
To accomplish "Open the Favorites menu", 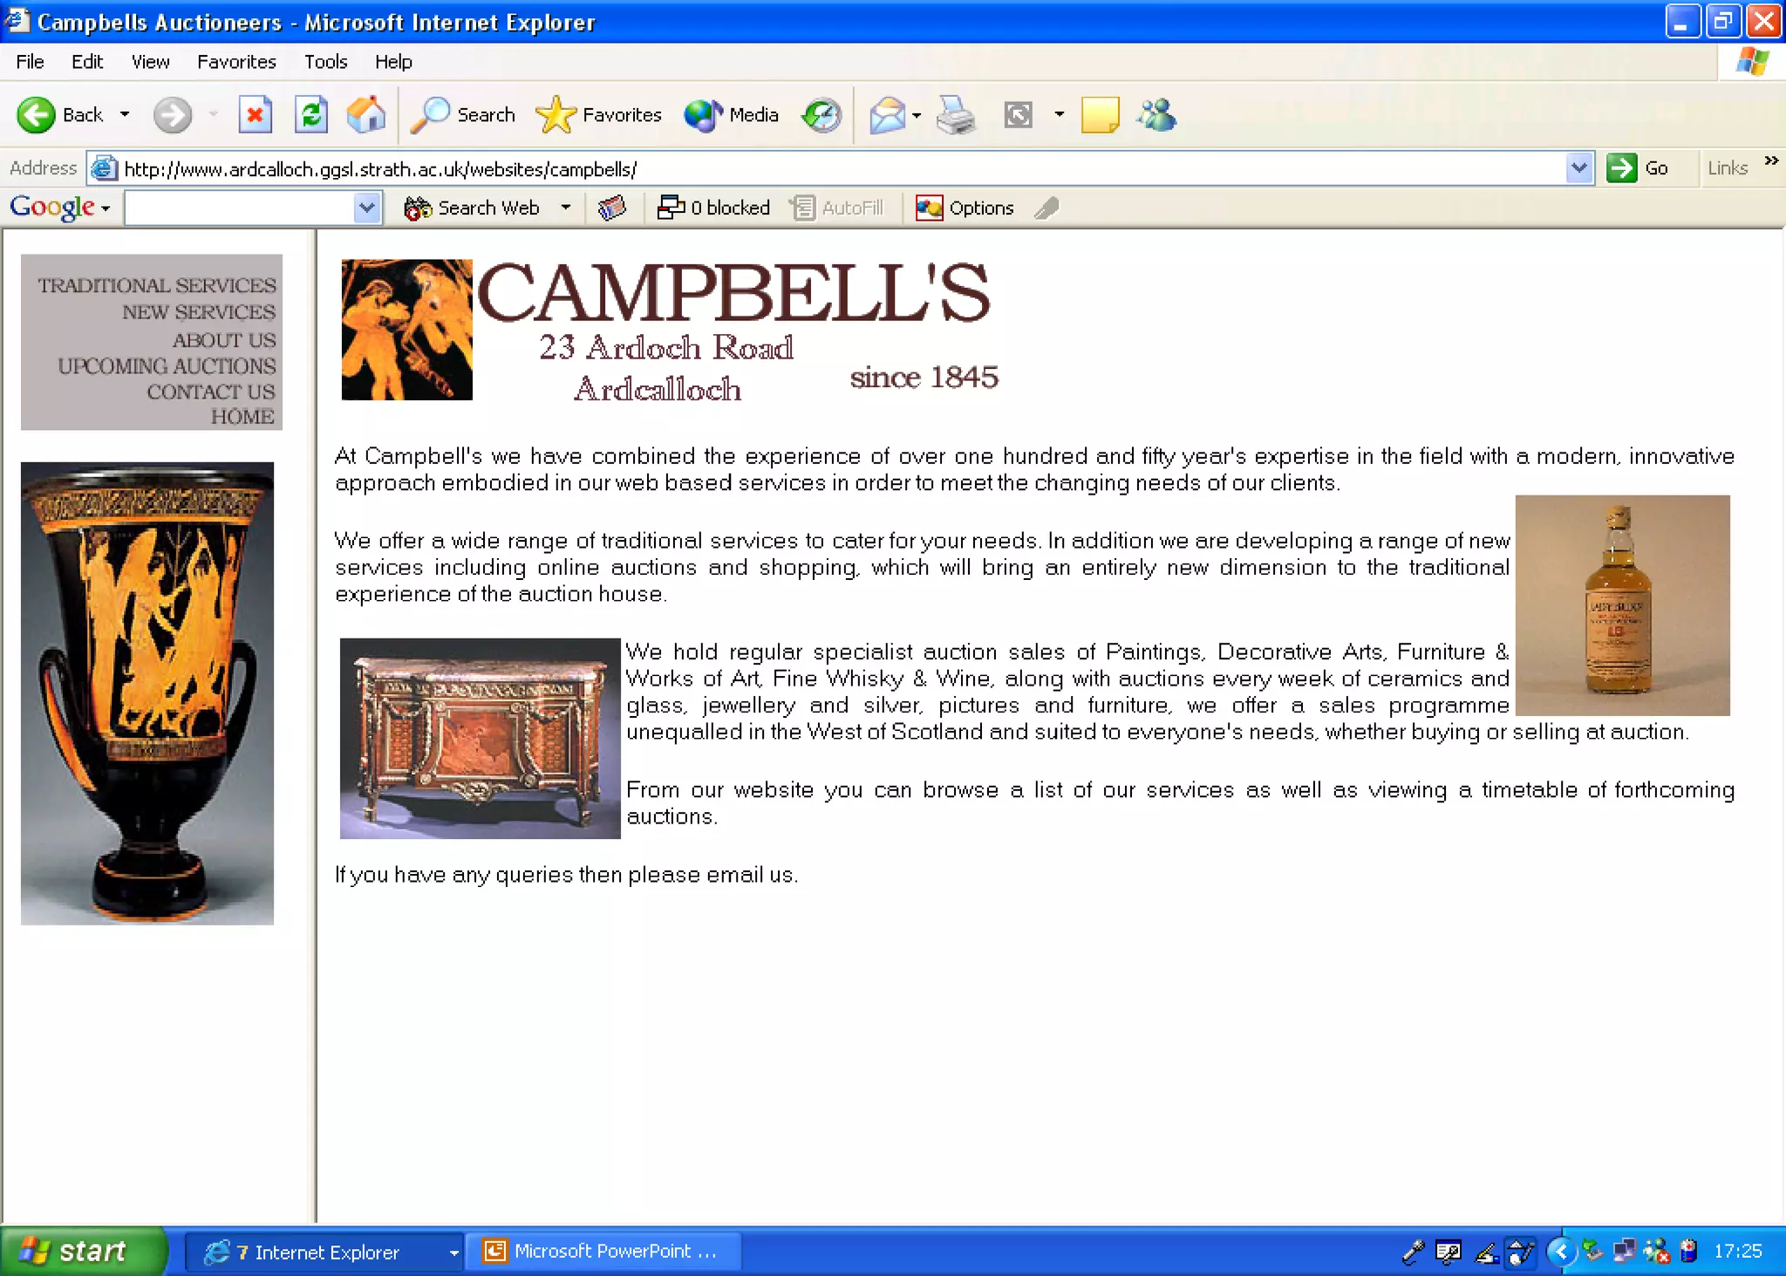I will click(236, 62).
